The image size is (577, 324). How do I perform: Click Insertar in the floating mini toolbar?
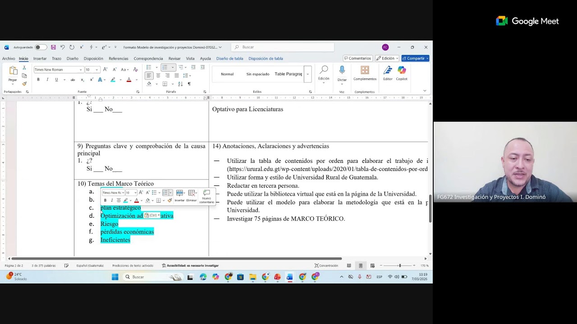[x=179, y=196]
